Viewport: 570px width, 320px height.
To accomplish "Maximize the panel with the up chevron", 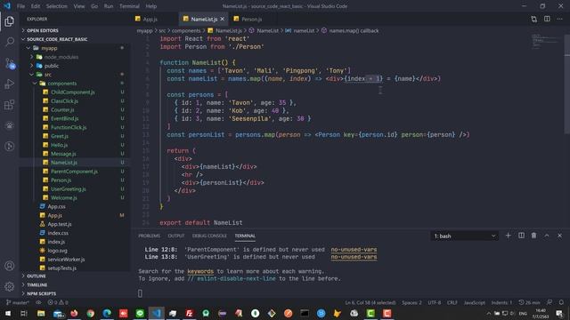I will coord(547,236).
